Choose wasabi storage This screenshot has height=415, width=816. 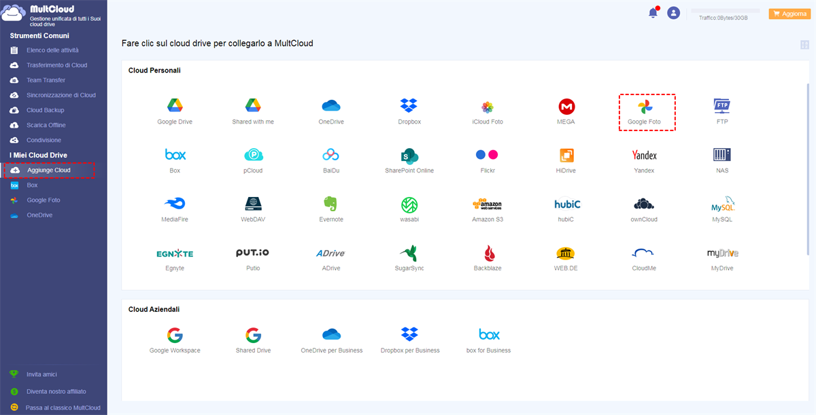pyautogui.click(x=409, y=210)
